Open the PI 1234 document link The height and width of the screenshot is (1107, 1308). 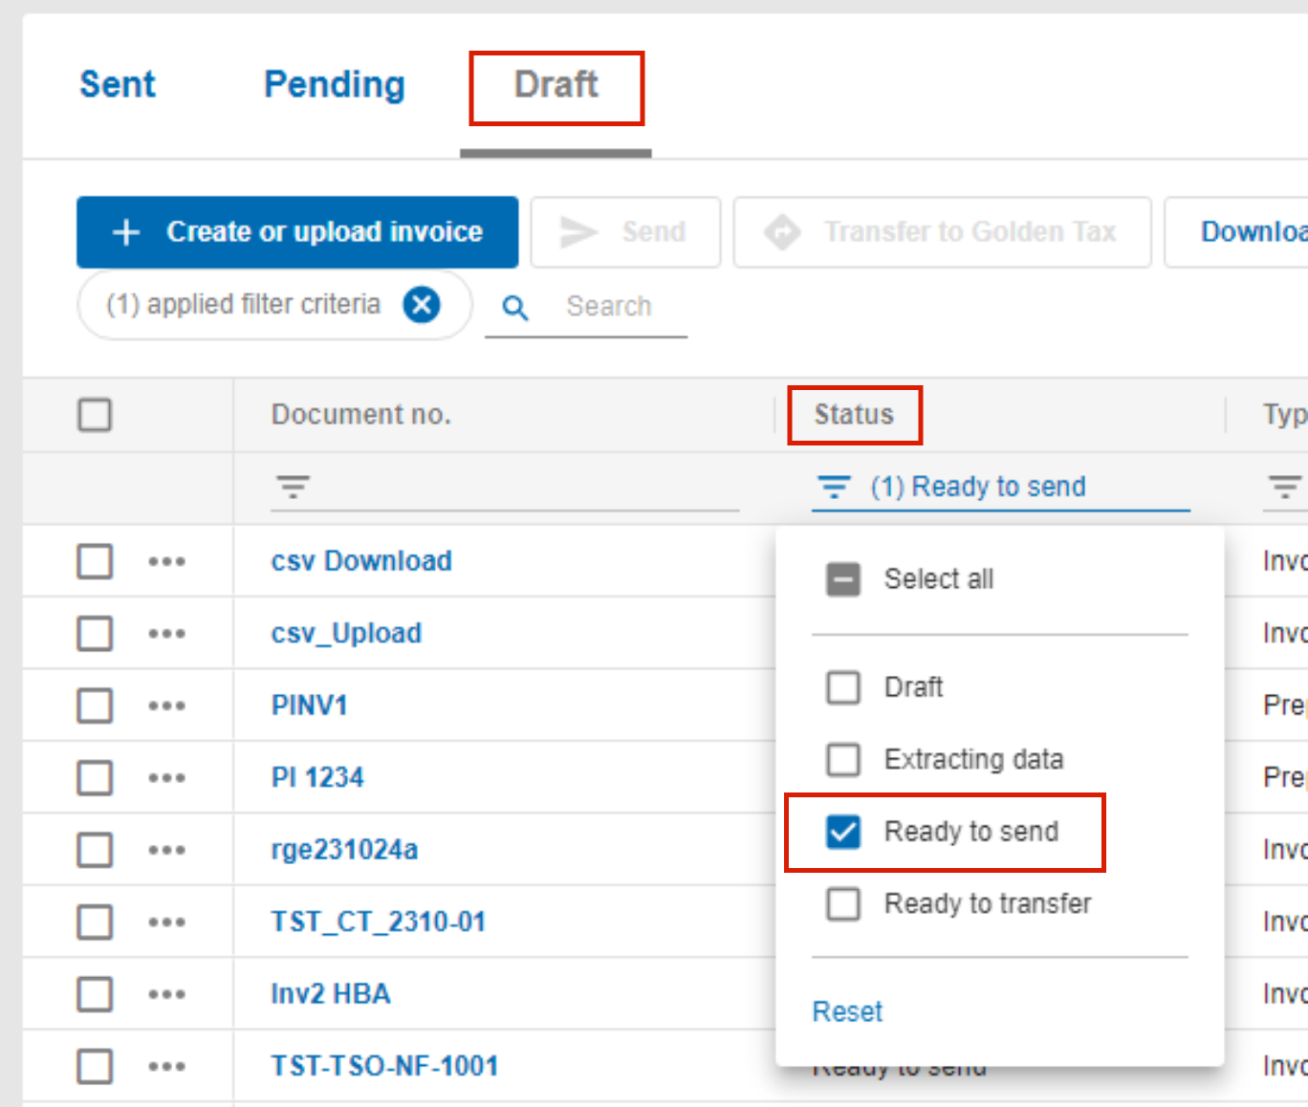317,778
